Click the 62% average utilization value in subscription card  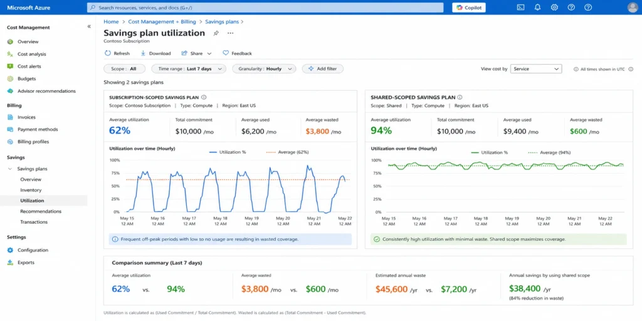click(120, 130)
